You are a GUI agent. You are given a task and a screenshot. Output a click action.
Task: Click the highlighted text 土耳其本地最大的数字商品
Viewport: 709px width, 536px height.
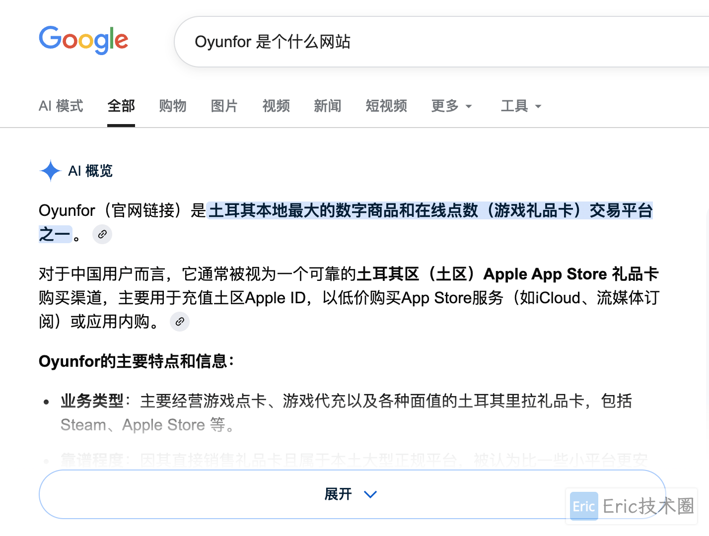coord(303,210)
